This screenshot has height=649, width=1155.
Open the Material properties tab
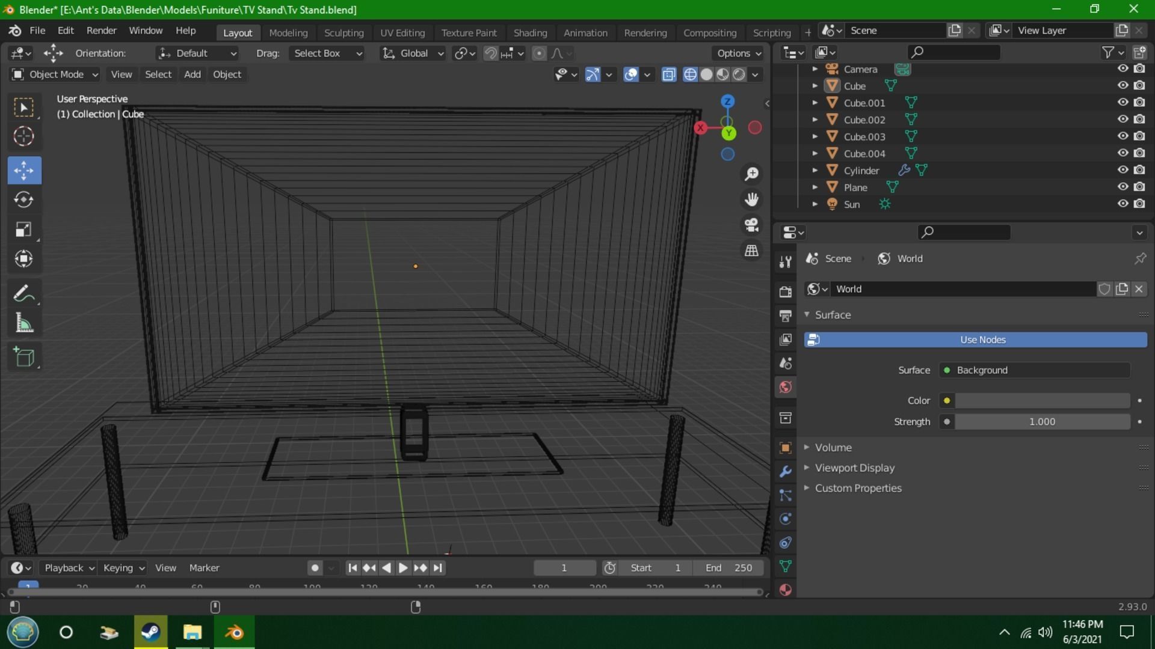(785, 590)
